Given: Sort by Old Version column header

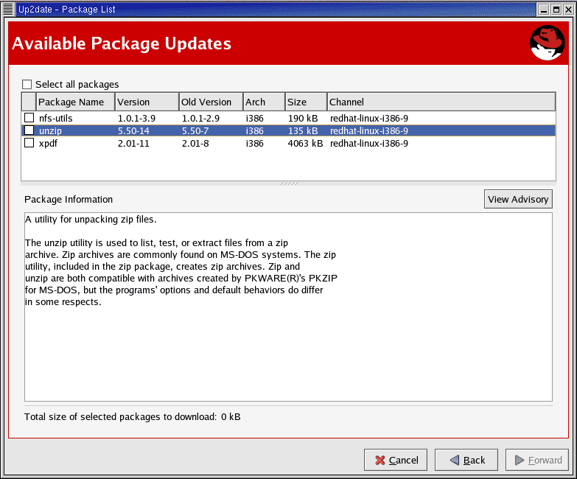Looking at the screenshot, I should (211, 102).
